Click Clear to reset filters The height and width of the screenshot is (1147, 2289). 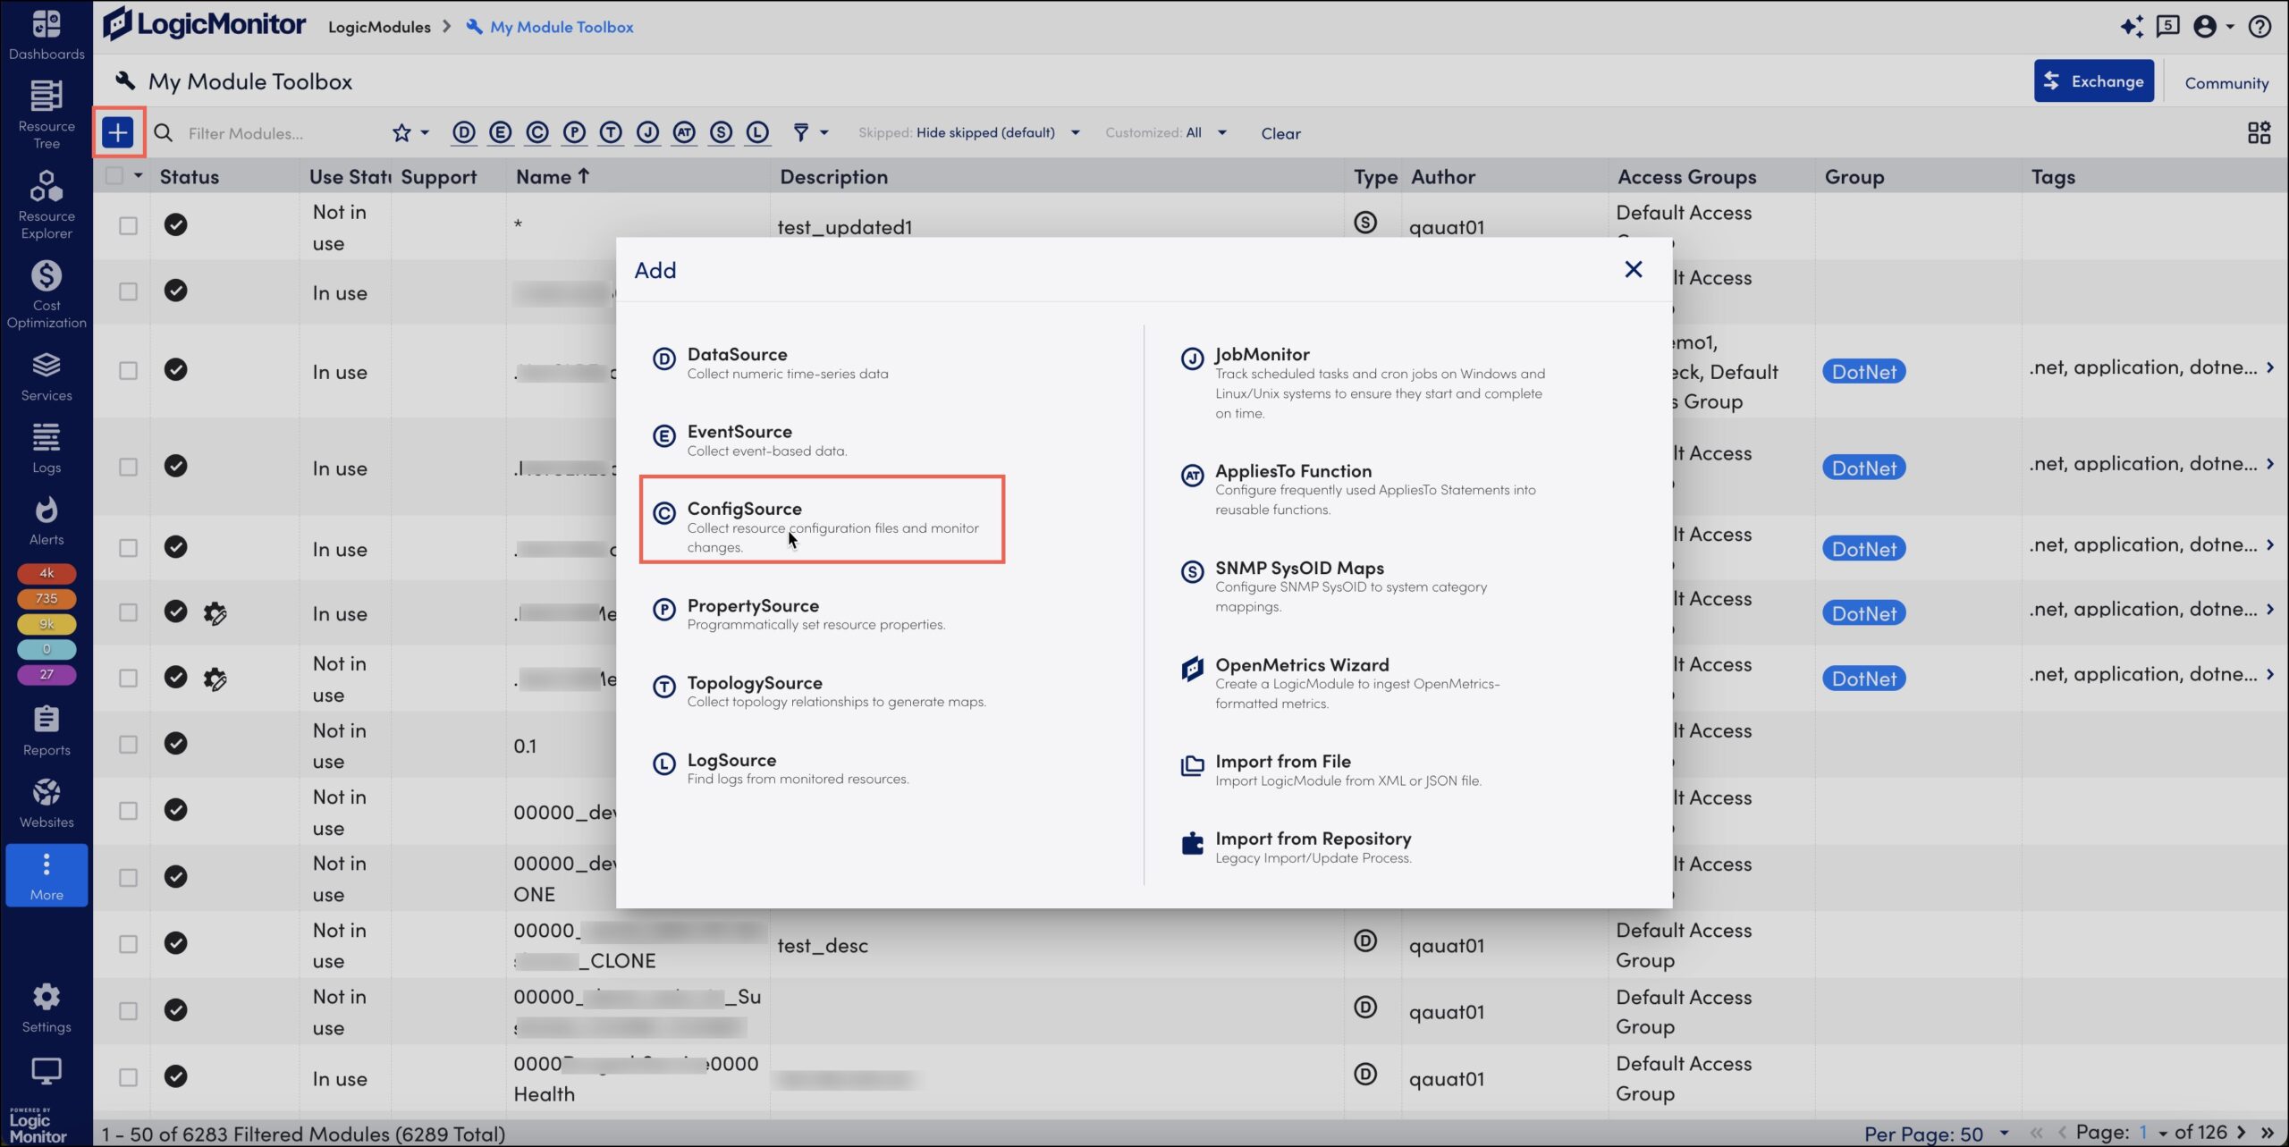click(1280, 133)
